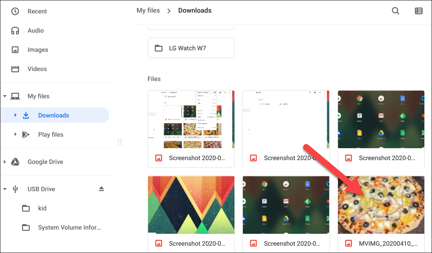Click the search icon in the toolbar
The height and width of the screenshot is (253, 432).
[x=396, y=11]
